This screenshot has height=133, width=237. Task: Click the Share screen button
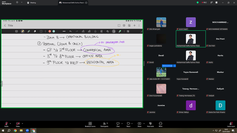coord(139,125)
